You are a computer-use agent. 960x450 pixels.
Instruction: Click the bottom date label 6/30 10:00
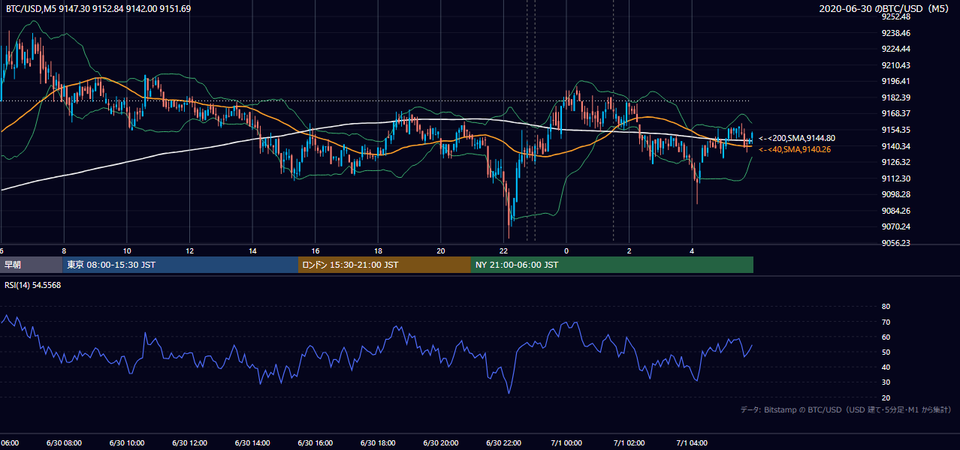tap(126, 442)
